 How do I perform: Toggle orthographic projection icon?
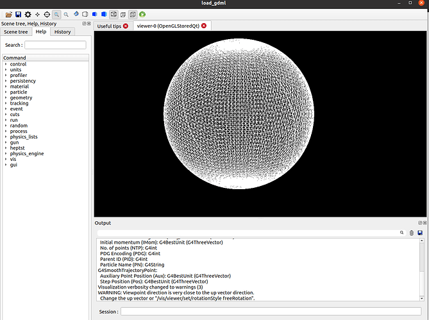point(133,14)
